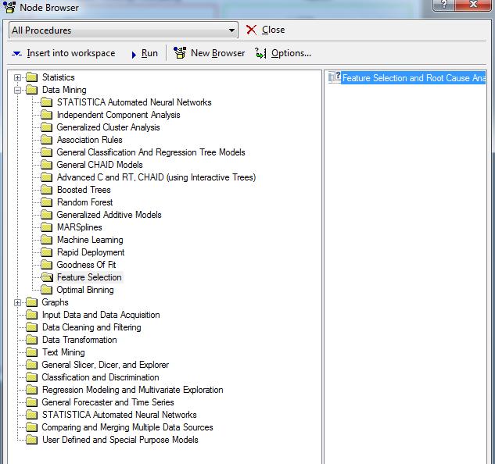Expand the Graphs folder

pyautogui.click(x=18, y=302)
